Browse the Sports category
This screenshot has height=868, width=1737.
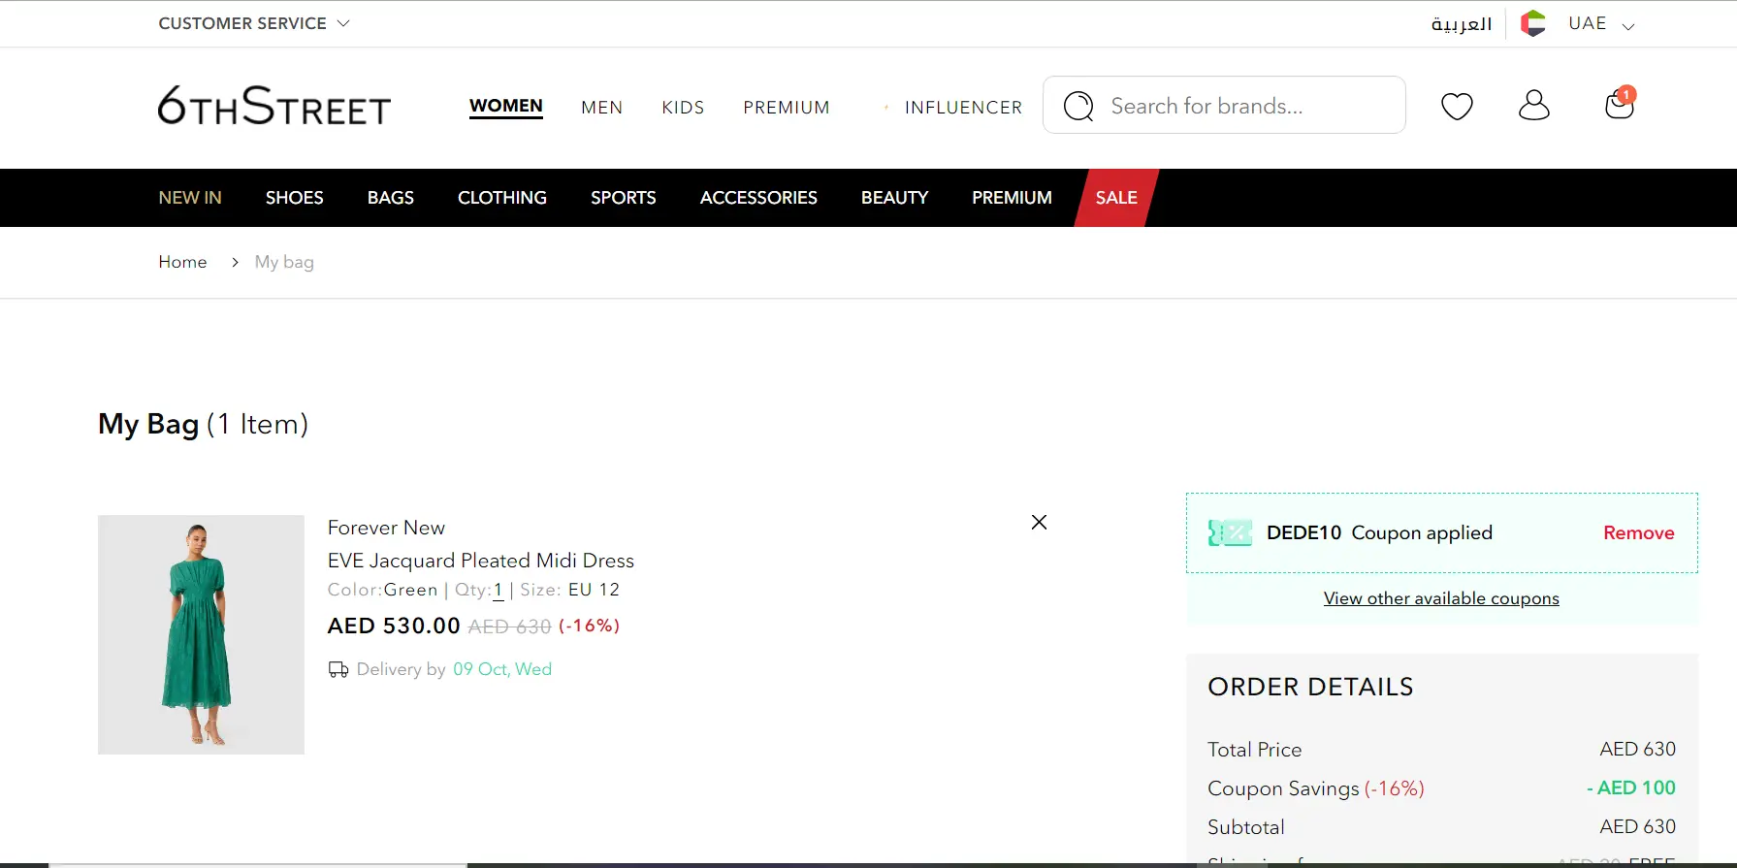tap(624, 198)
